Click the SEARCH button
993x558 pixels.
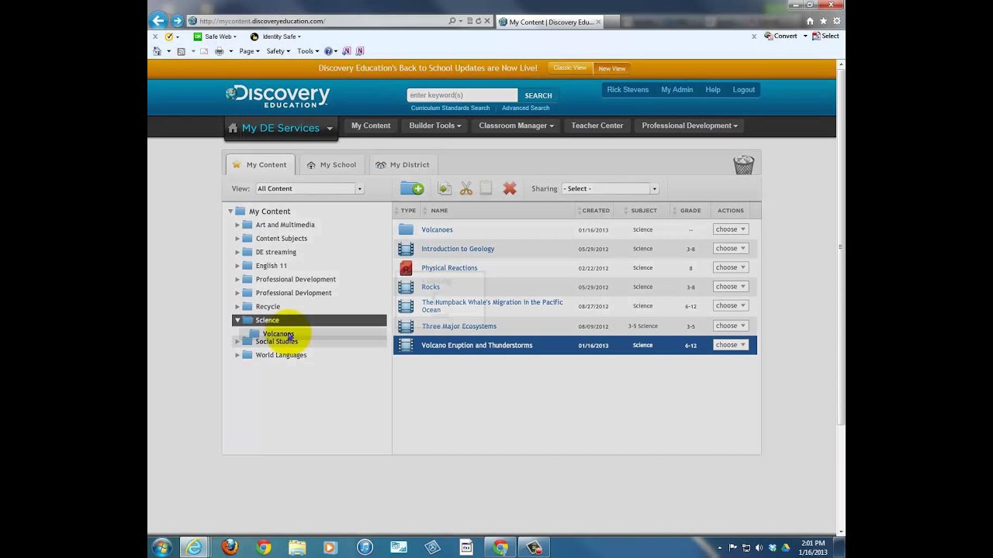point(538,95)
